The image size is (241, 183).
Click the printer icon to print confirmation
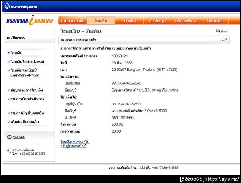click(218, 31)
